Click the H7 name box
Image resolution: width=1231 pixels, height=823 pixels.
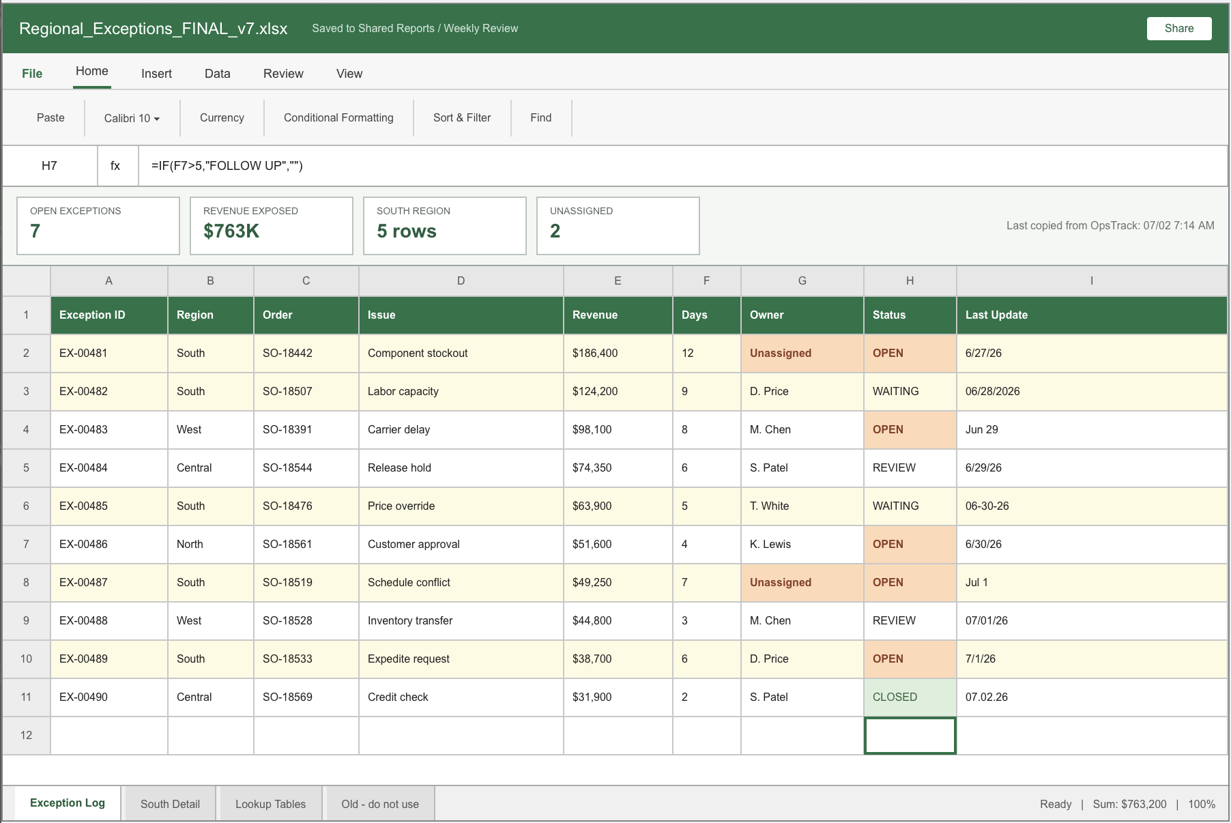[49, 165]
